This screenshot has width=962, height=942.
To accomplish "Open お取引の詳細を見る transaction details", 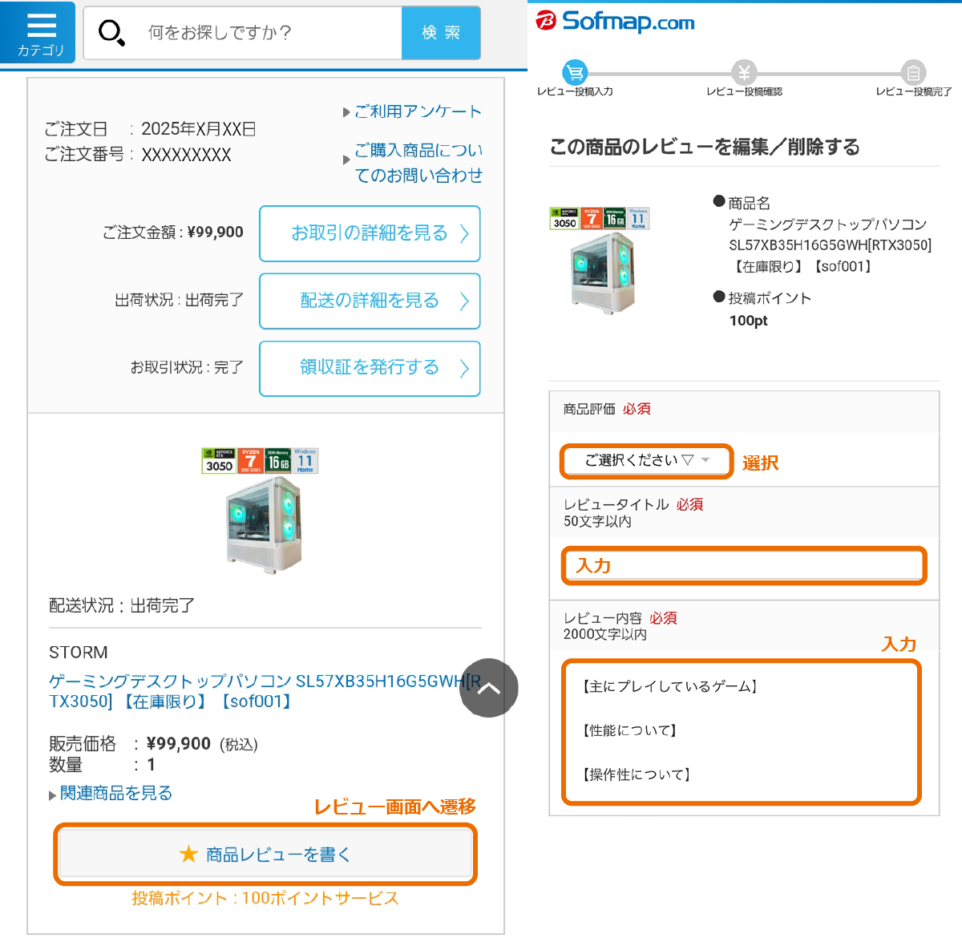I will tap(370, 233).
